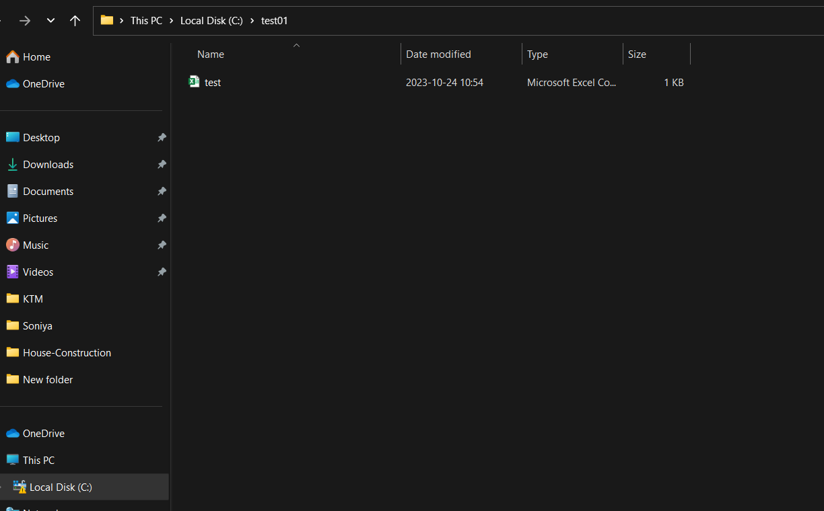Image resolution: width=824 pixels, height=511 pixels.
Task: Go up one folder level
Action: click(75, 21)
